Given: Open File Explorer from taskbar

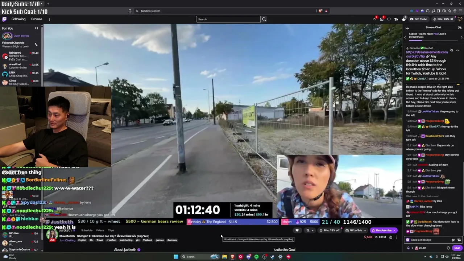Looking at the screenshot, I should coord(224,257).
